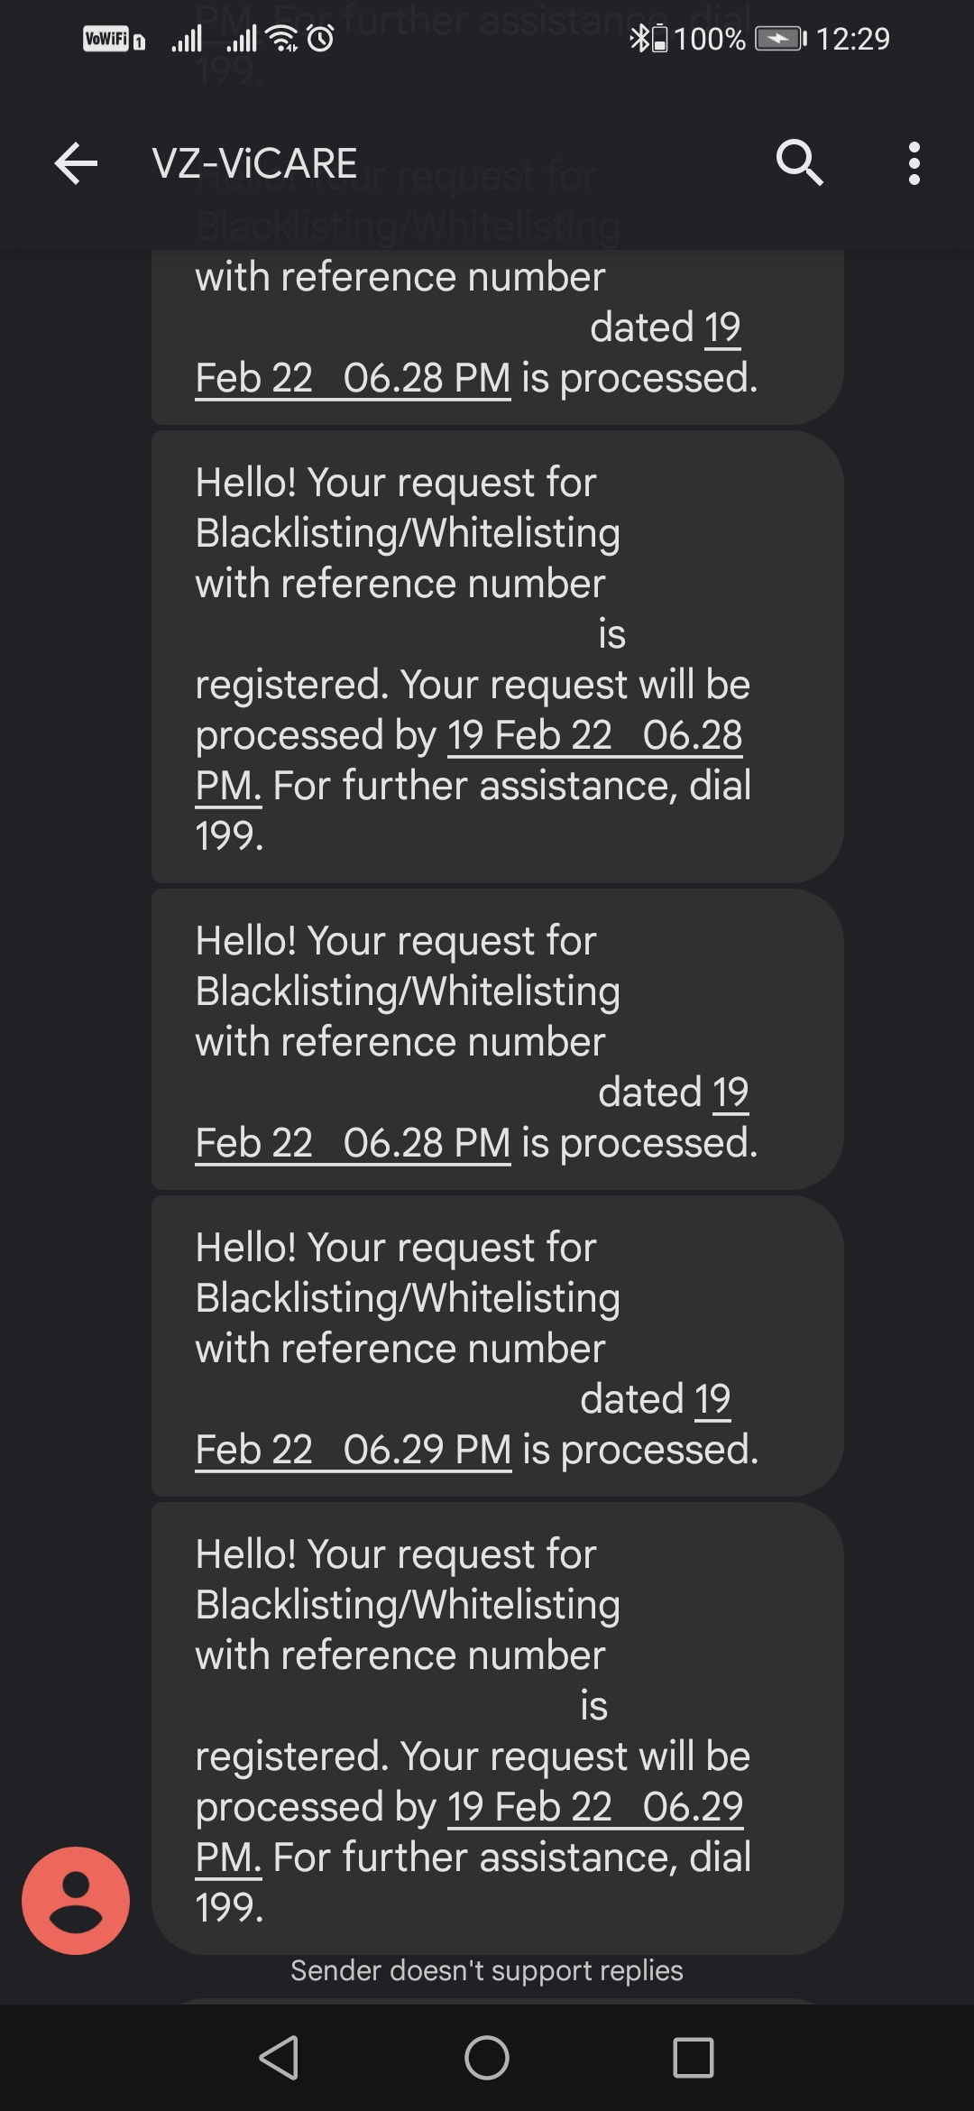
Task: Tap the red contact avatar icon
Action: pyautogui.click(x=76, y=1901)
